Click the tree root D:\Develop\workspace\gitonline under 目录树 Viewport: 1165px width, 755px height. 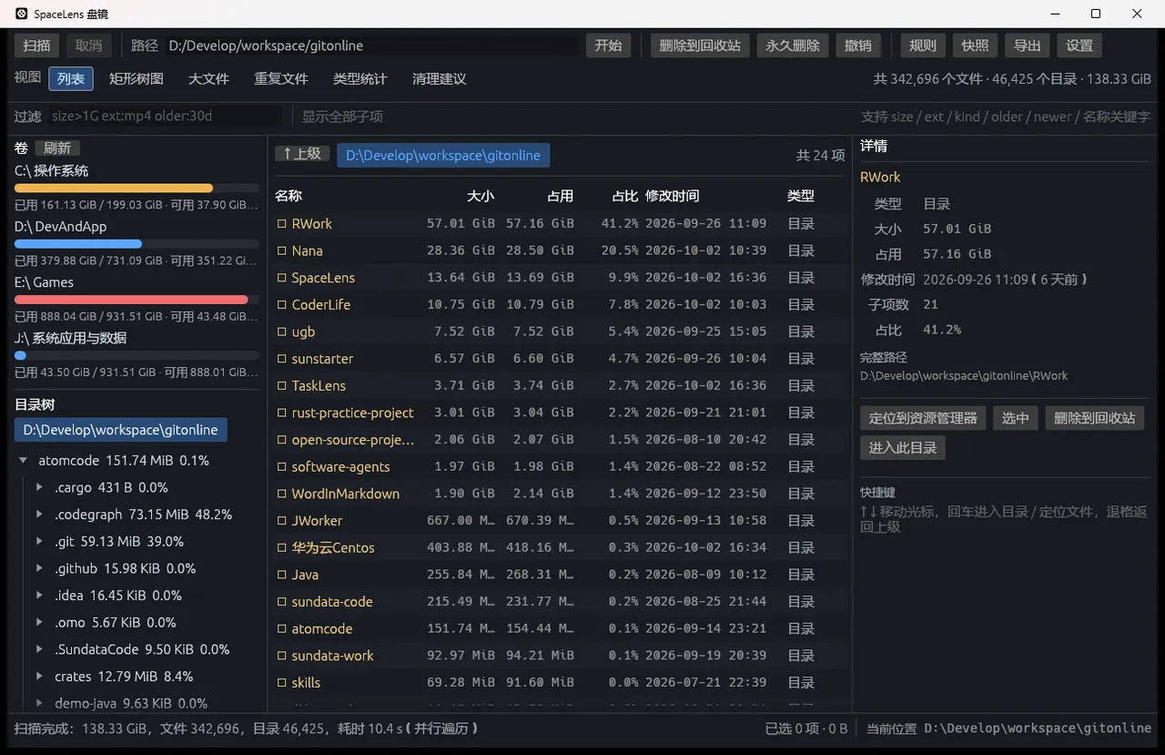[121, 430]
